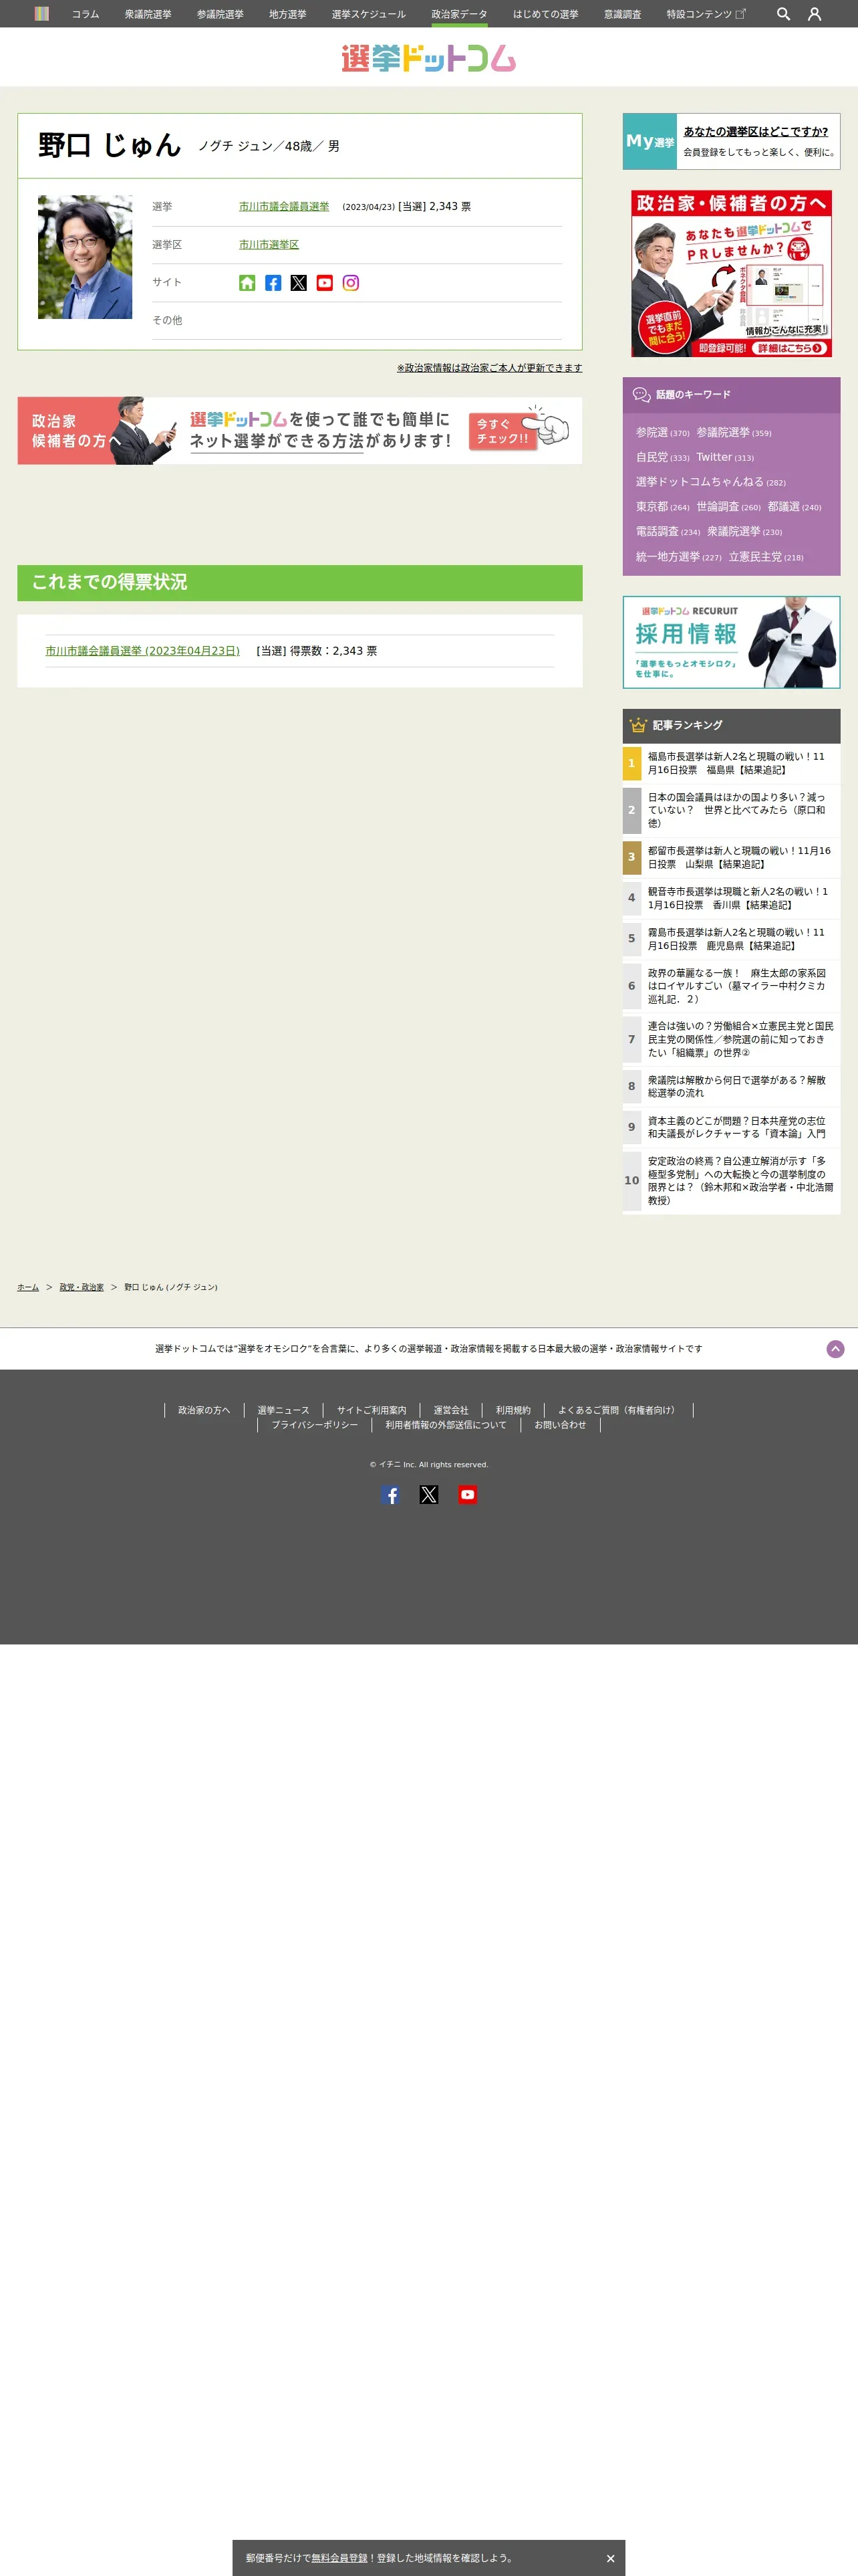
Task: Select the 自民党 keyword tag
Action: [x=662, y=457]
